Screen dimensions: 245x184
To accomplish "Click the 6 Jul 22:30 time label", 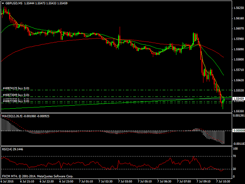I will click(47, 182).
